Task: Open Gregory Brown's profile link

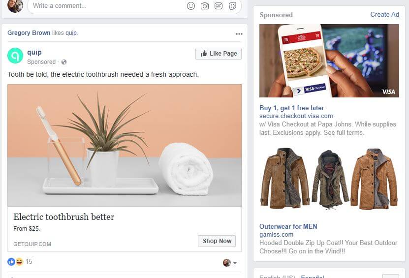Action: [29, 33]
